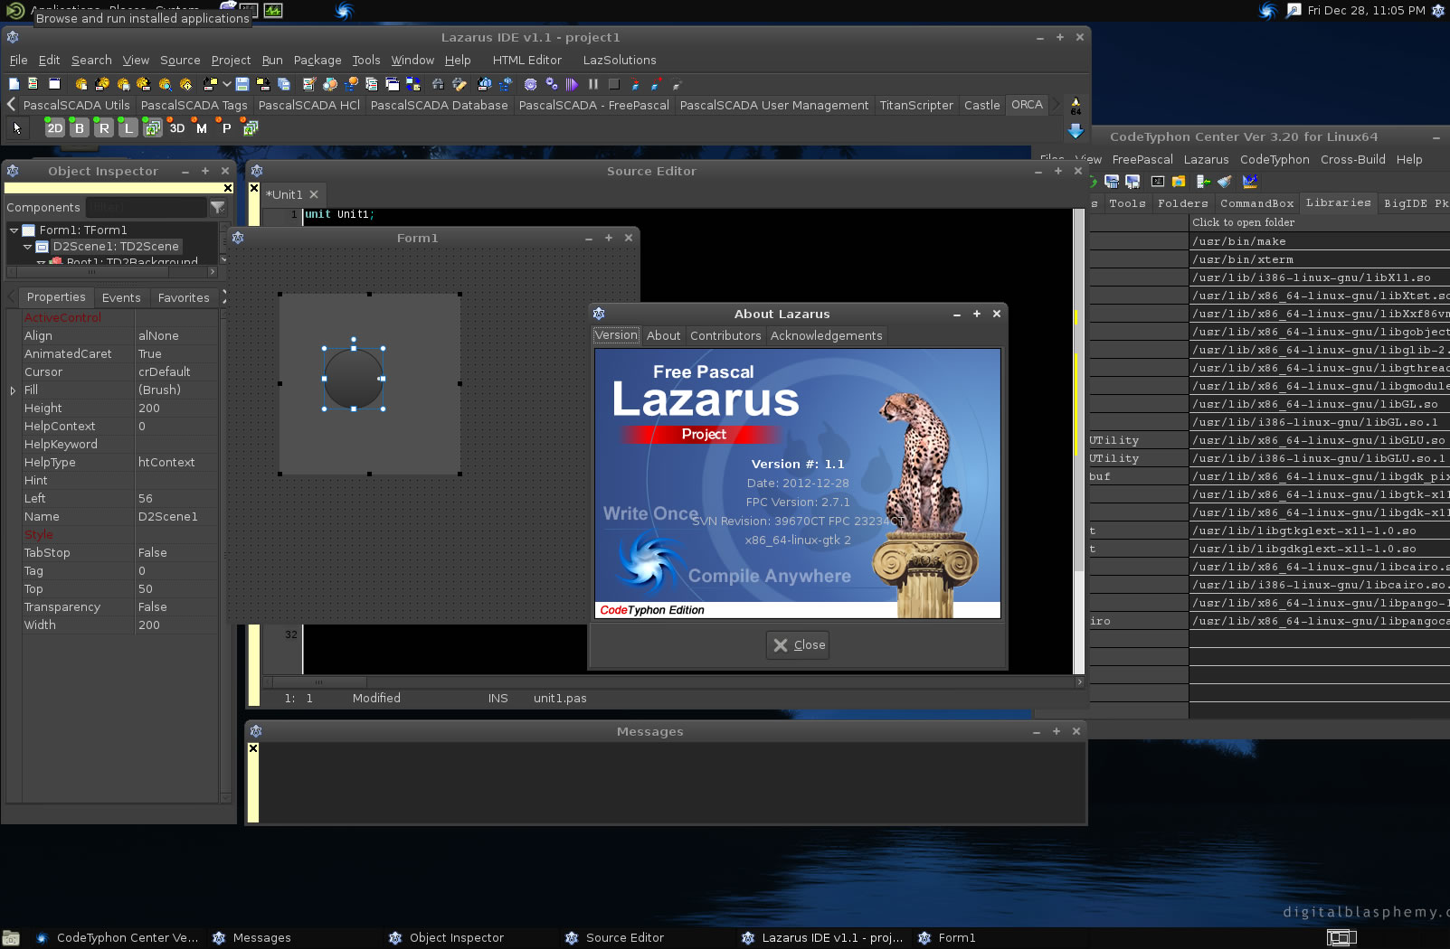Open the dropdown arrow beside Open icon
The width and height of the screenshot is (1450, 949).
tap(227, 84)
